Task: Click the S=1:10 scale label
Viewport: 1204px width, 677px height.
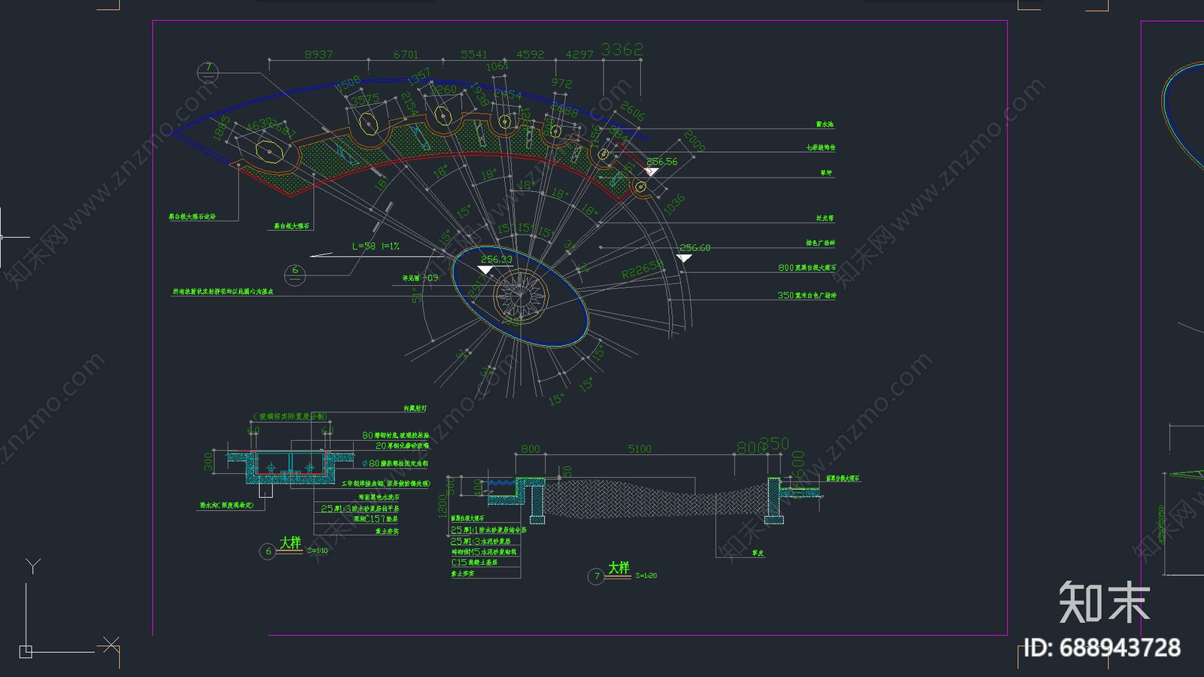Action: coord(318,551)
